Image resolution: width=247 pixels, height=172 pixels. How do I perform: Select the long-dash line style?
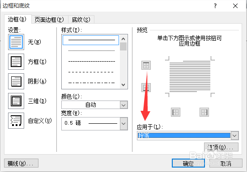click(x=91, y=72)
